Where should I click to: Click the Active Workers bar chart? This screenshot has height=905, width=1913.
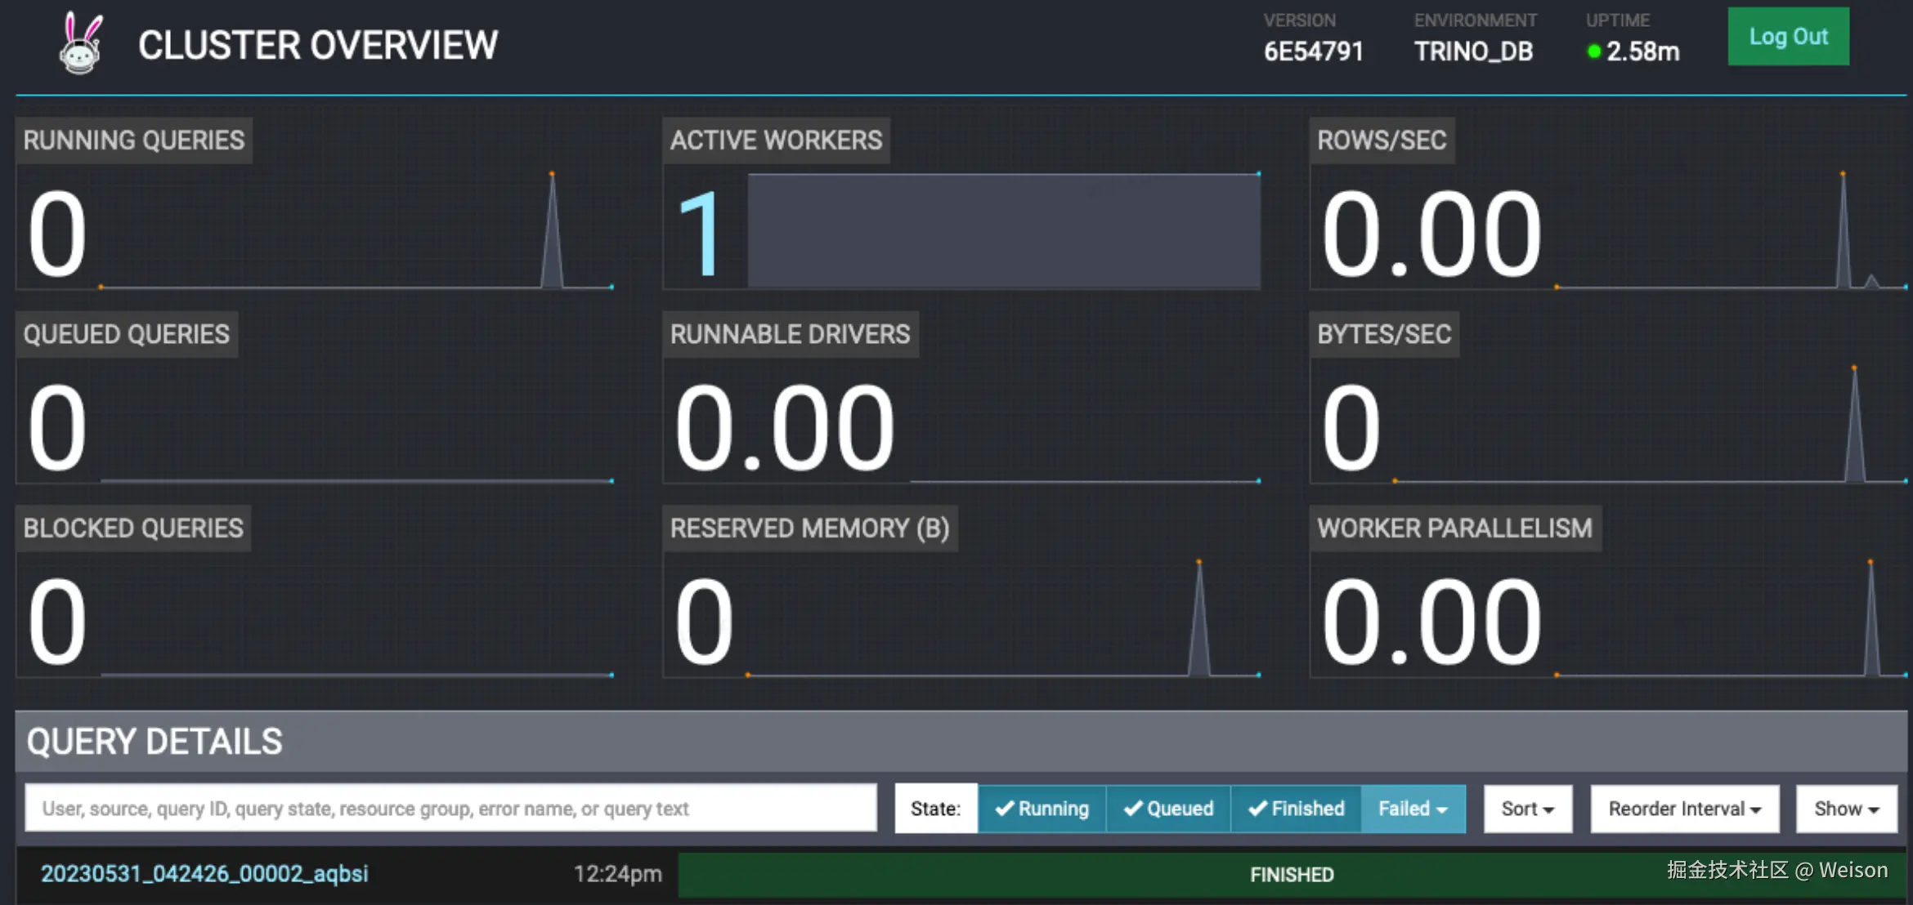tap(1003, 230)
